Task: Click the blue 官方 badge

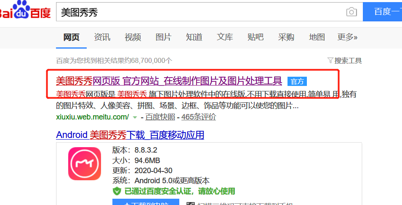Action: [297, 81]
